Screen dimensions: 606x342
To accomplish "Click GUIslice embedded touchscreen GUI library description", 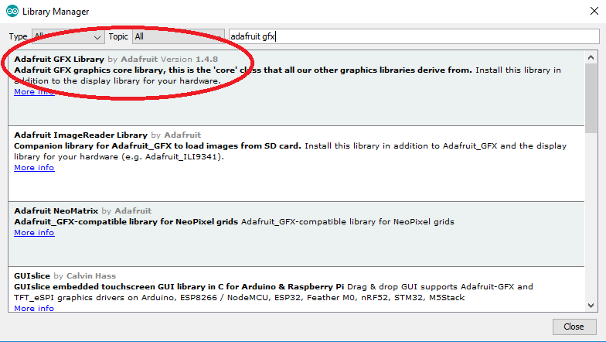I will (x=179, y=286).
